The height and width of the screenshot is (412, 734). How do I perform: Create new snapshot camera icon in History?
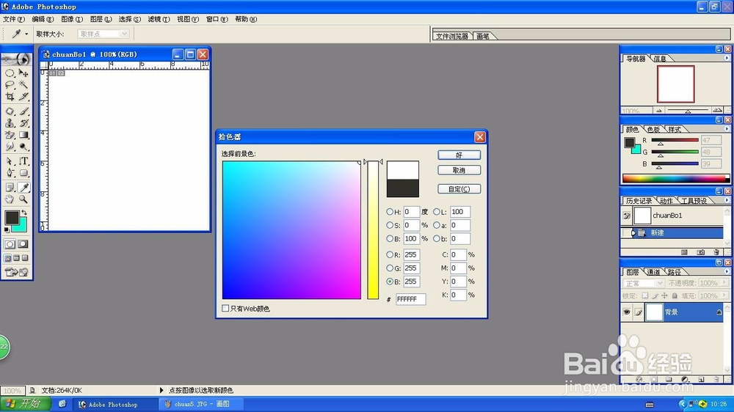700,252
